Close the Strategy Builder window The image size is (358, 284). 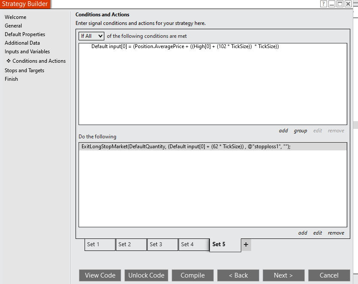[348, 4]
